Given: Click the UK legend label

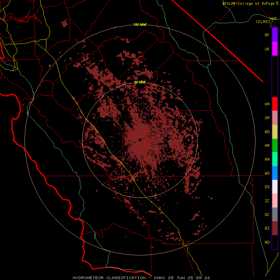Looking at the screenshot, I should point(267,49).
